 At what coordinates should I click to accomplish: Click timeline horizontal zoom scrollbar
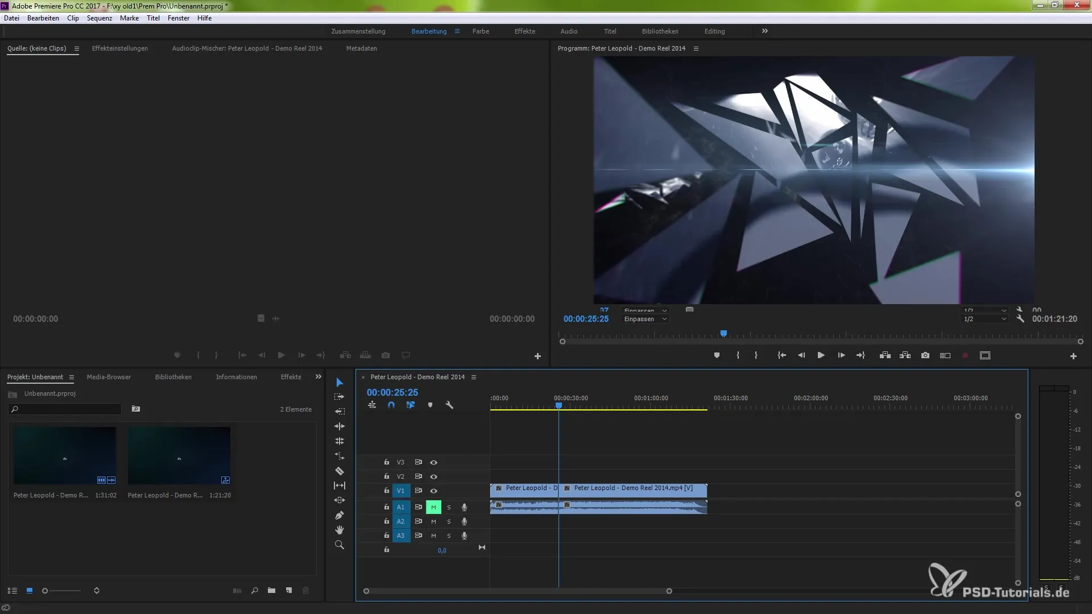coord(518,591)
